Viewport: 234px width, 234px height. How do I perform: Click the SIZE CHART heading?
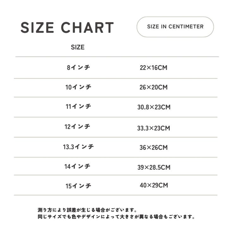click(67, 28)
